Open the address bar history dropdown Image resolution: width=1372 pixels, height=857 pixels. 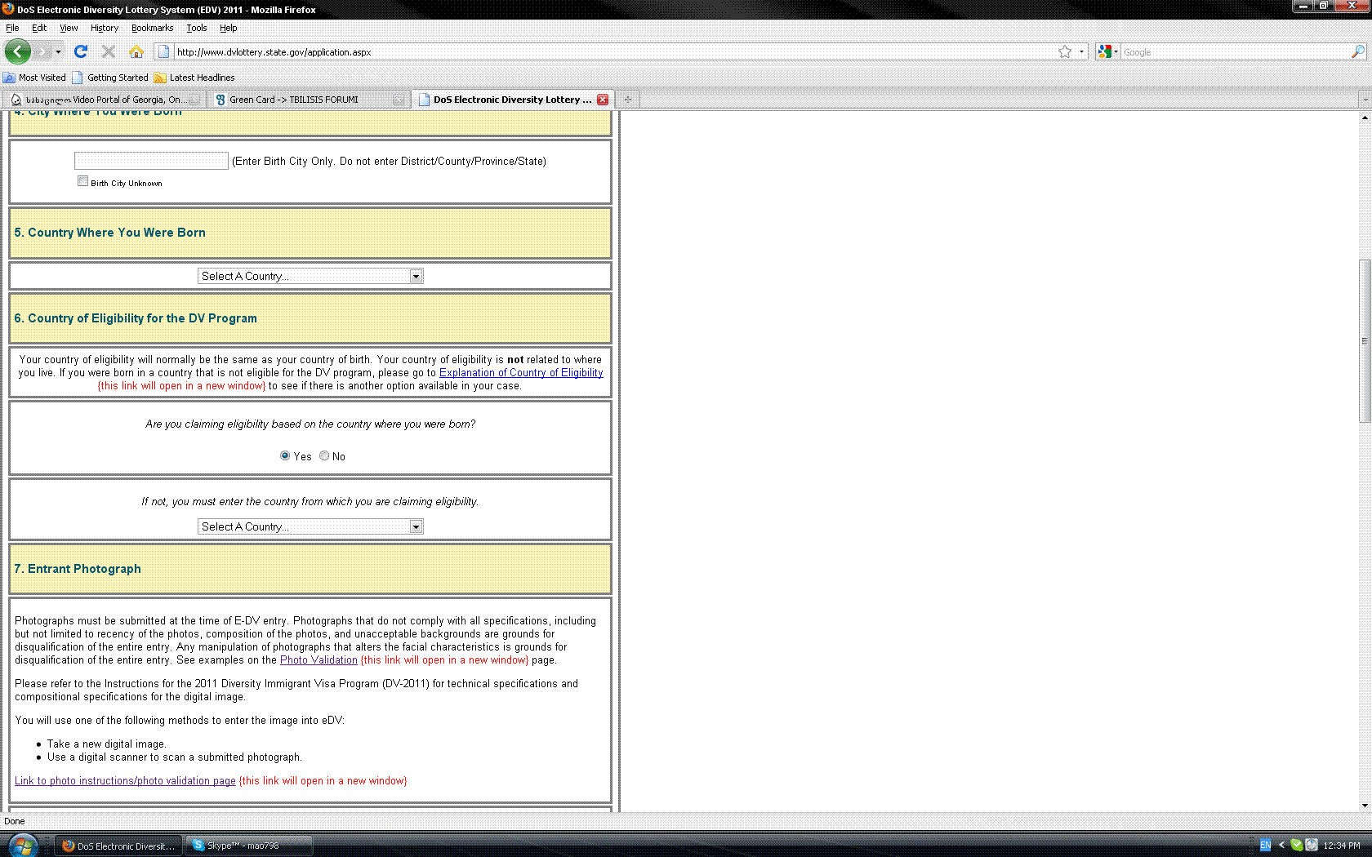click(1081, 51)
